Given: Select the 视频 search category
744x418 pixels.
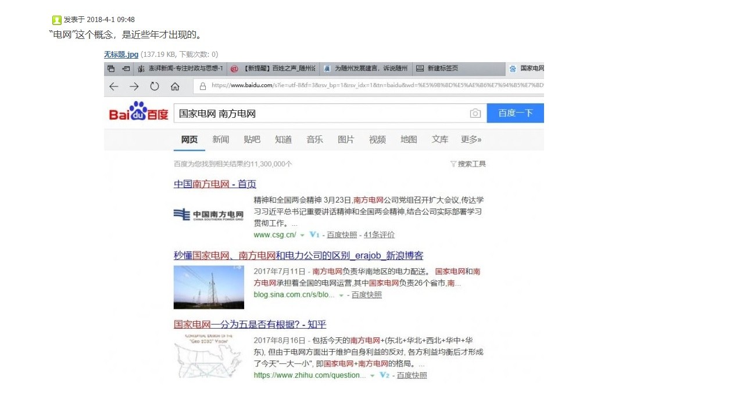Looking at the screenshot, I should pos(377,139).
